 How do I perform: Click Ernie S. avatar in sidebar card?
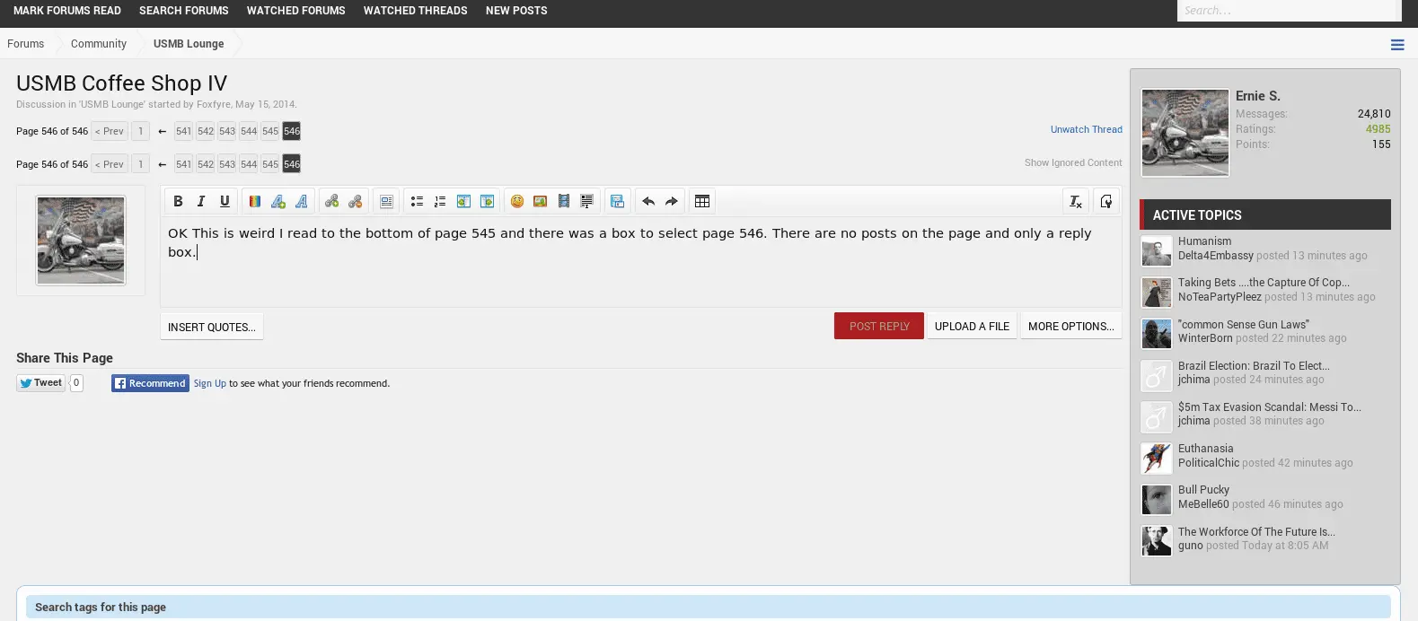pyautogui.click(x=1185, y=133)
